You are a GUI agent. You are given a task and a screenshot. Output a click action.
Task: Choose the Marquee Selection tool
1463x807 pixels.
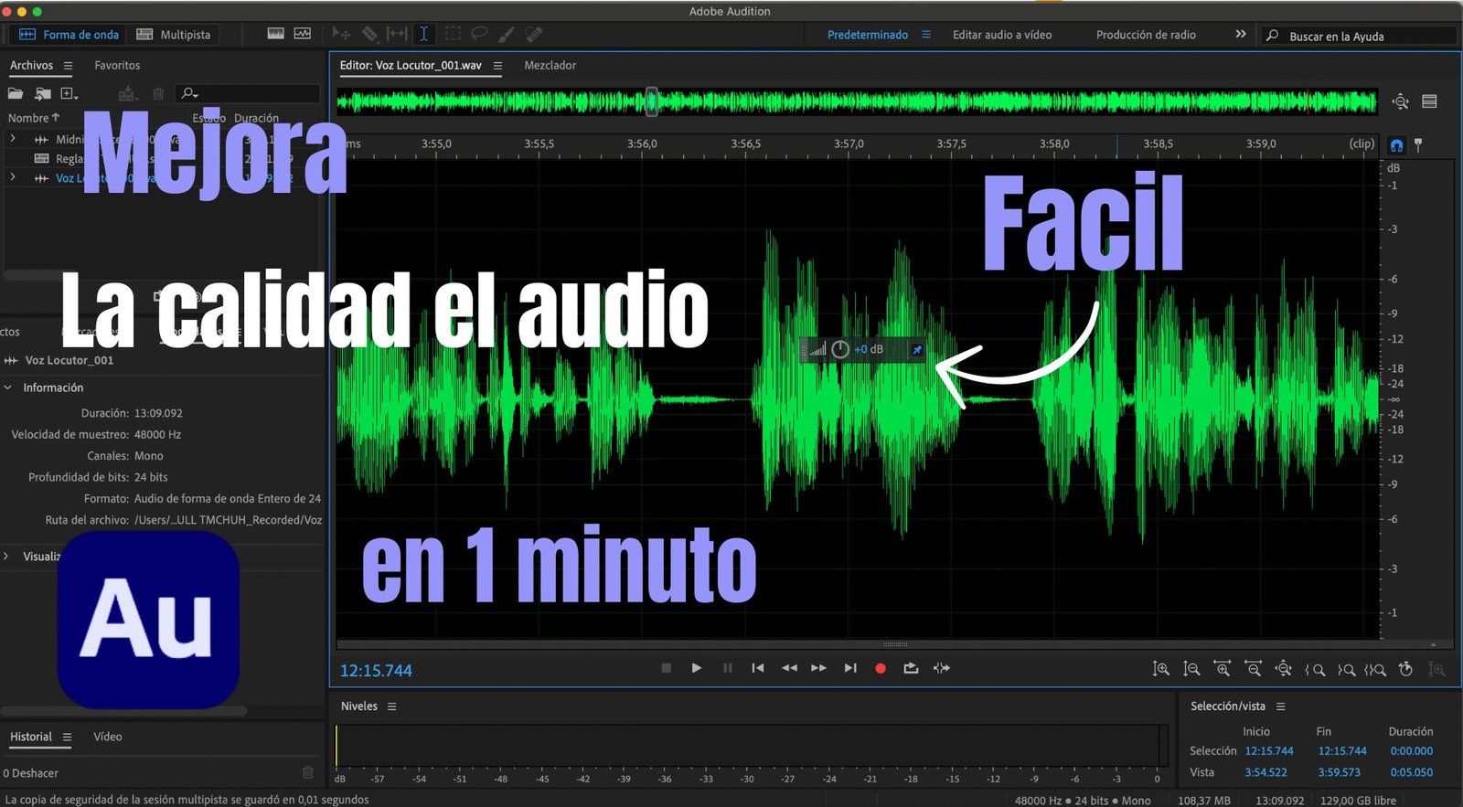tap(452, 34)
